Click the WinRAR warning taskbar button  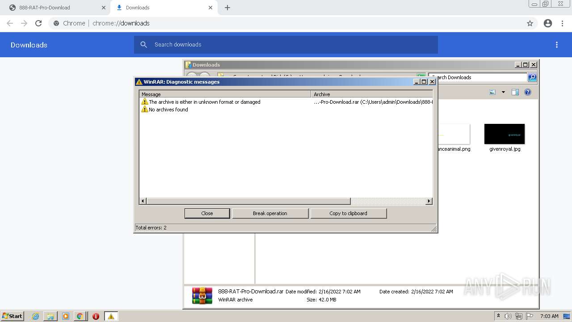111,316
